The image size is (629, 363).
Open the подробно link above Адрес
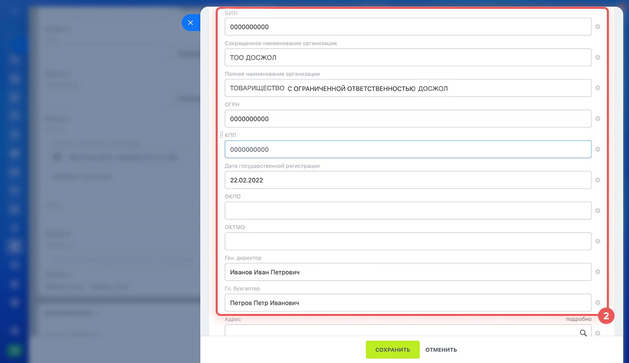578,319
